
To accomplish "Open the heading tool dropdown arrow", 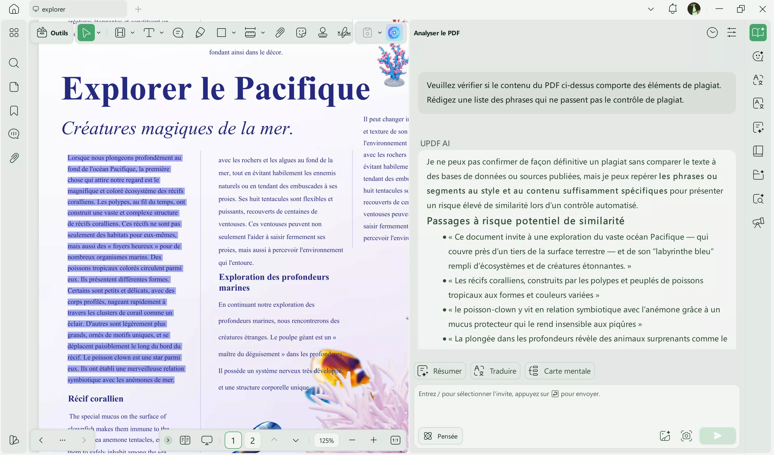I will [x=133, y=33].
